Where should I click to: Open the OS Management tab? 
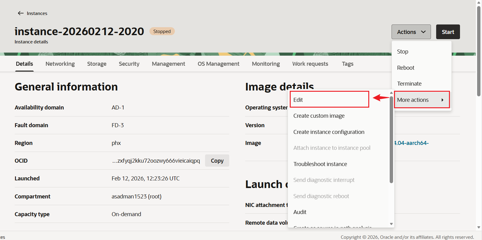(219, 64)
